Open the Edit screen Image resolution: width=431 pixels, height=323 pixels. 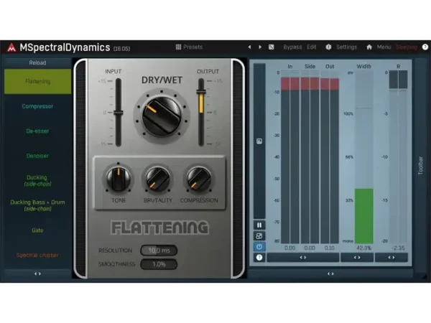click(x=312, y=47)
